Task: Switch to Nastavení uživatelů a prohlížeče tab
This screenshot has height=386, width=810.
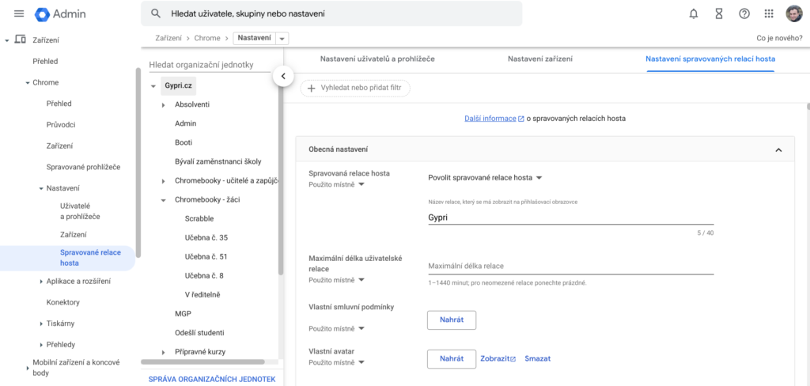Action: point(377,59)
